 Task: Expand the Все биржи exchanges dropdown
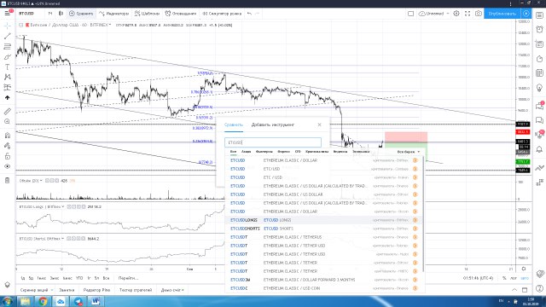click(x=408, y=152)
